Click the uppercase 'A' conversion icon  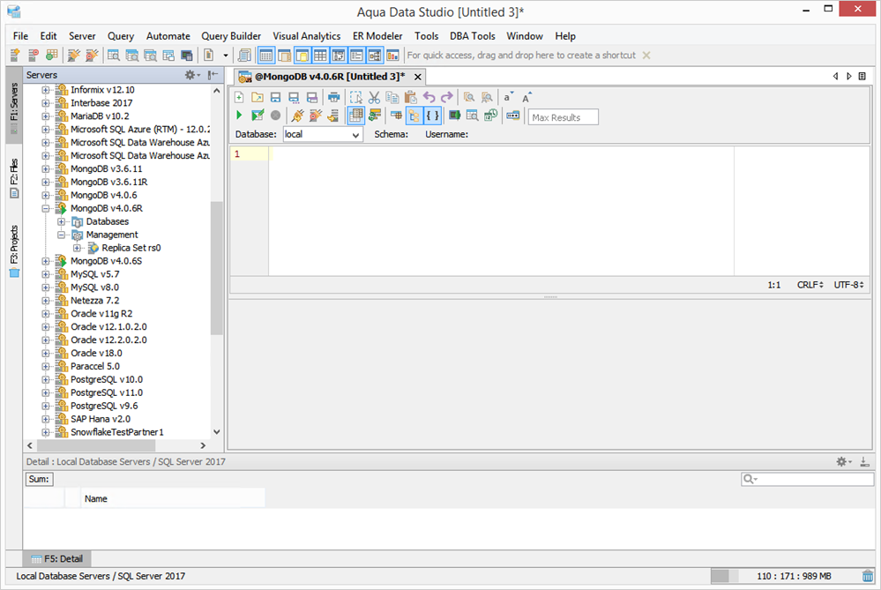point(526,97)
